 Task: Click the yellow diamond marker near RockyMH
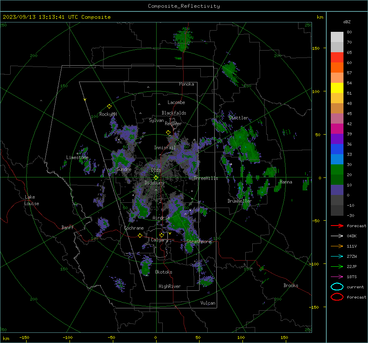[109, 106]
